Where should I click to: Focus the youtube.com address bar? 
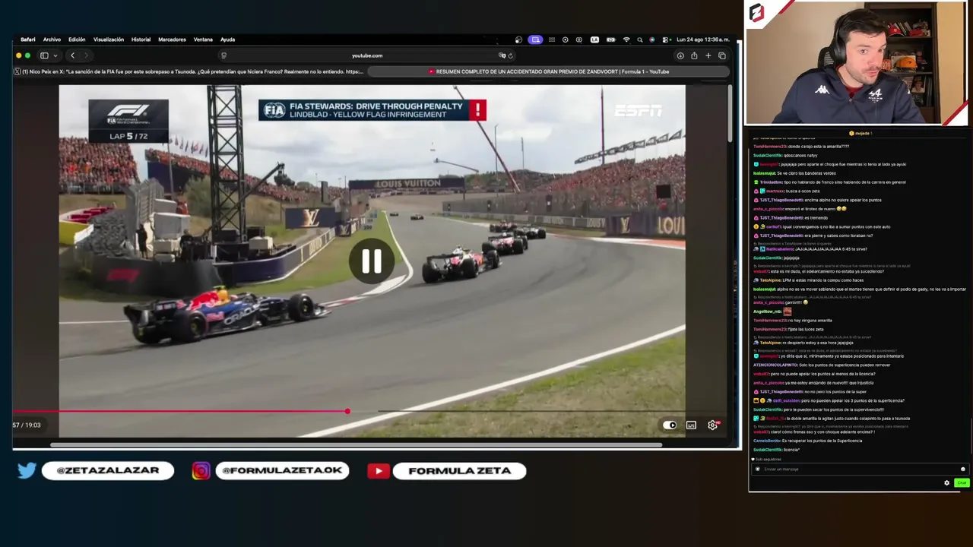pyautogui.click(x=367, y=55)
